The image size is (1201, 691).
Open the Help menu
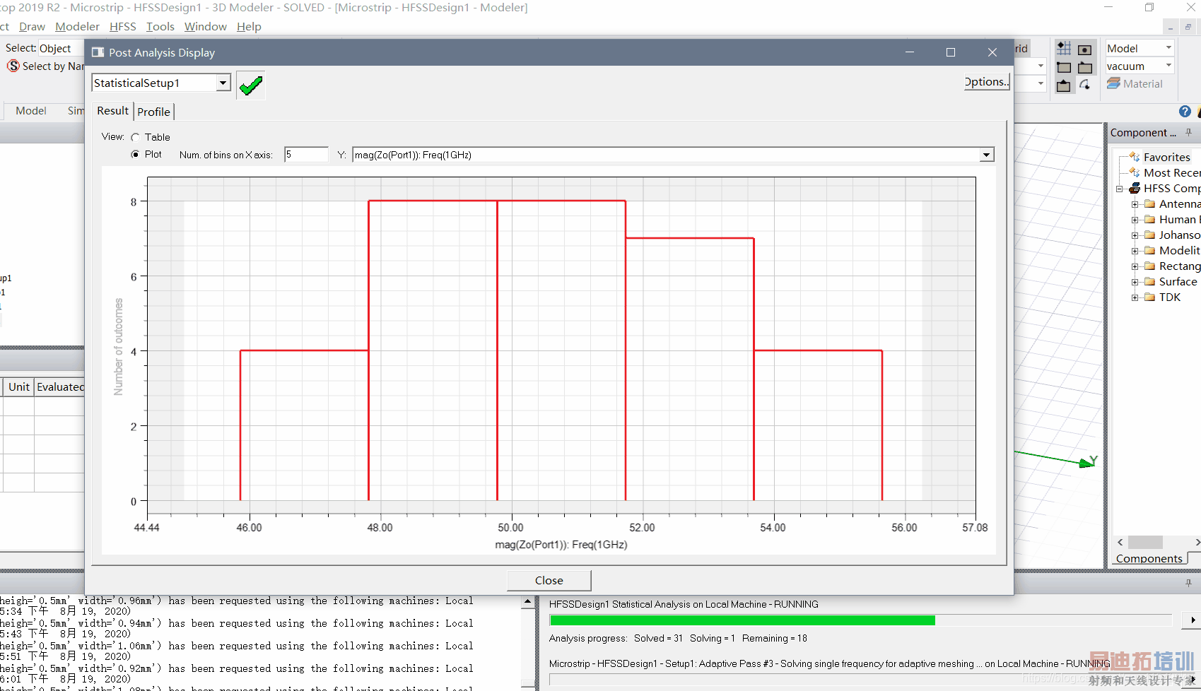[x=249, y=26]
